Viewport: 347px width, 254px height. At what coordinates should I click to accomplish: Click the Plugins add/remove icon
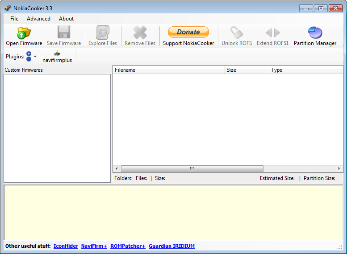pyautogui.click(x=29, y=56)
